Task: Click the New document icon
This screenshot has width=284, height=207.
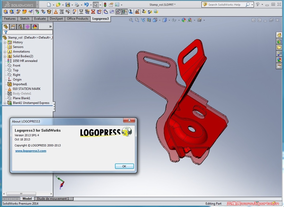Action: click(x=49, y=4)
